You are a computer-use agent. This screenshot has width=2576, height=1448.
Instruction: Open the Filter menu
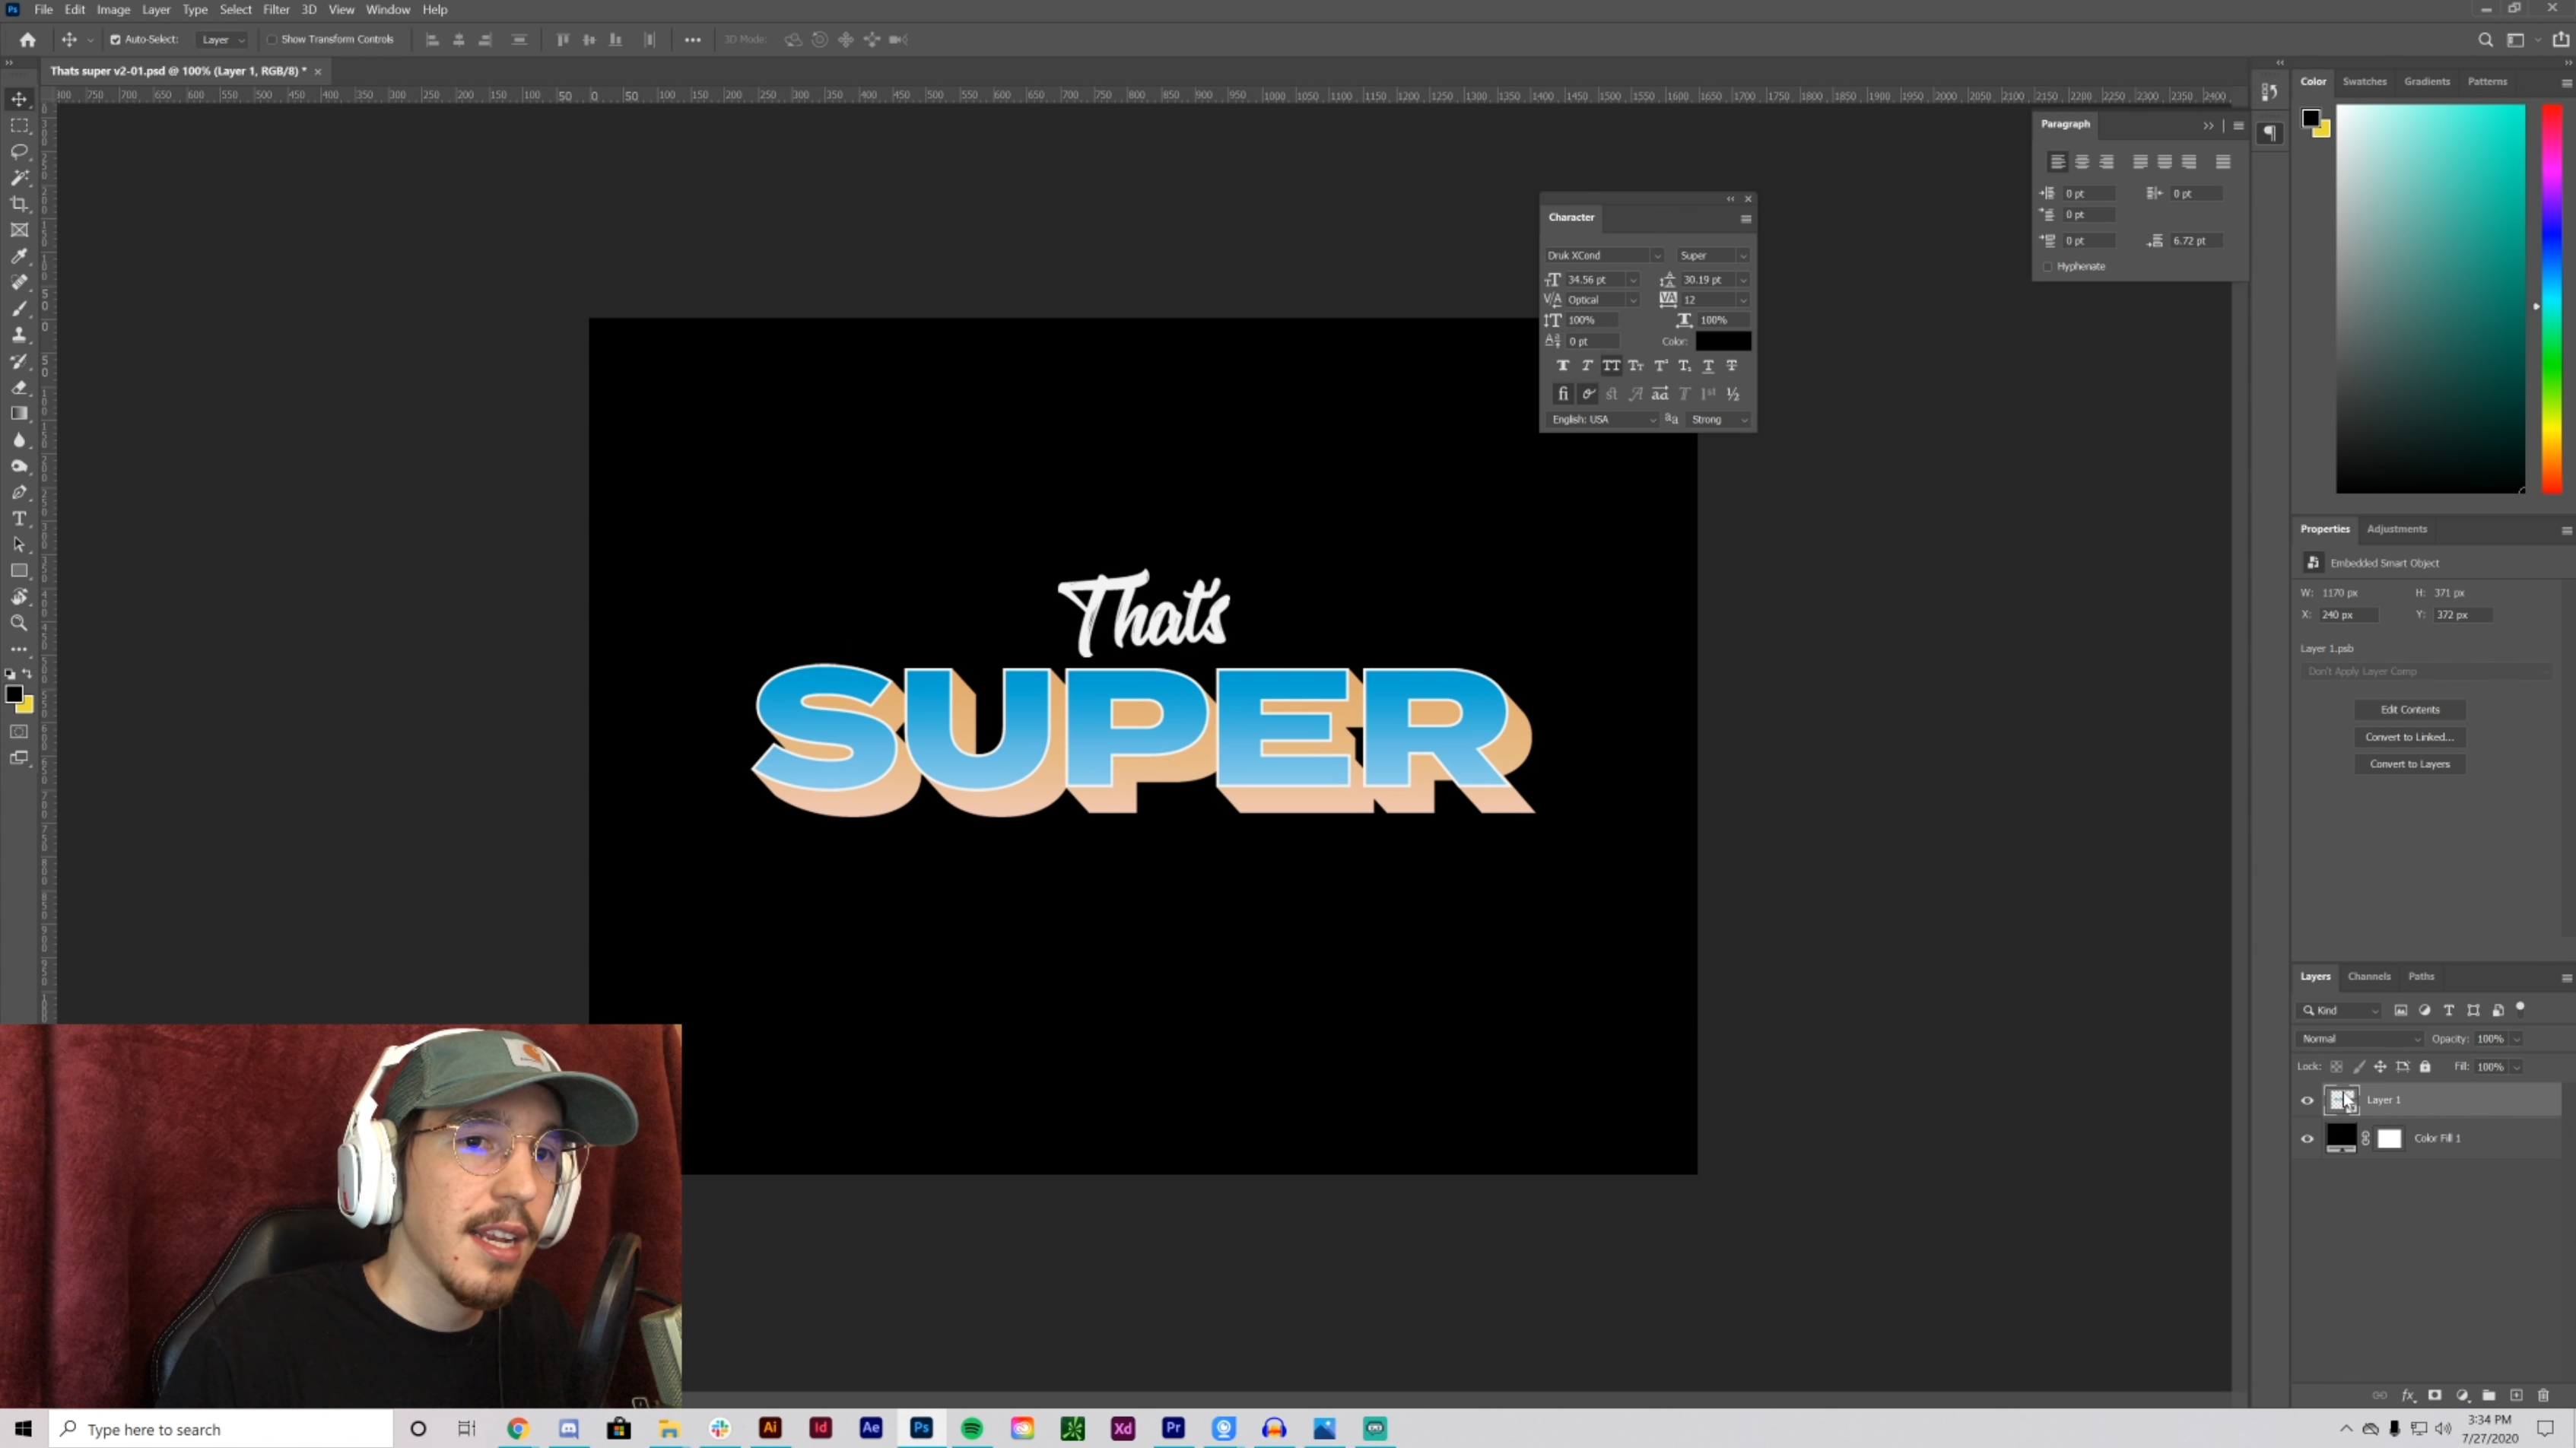(x=276, y=10)
